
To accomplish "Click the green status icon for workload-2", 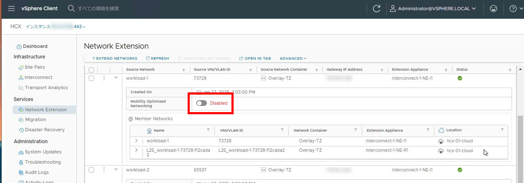I will pyautogui.click(x=460, y=170).
